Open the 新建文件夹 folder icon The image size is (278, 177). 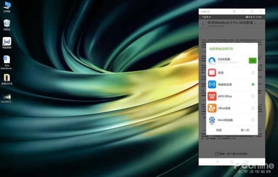pyautogui.click(x=7, y=79)
